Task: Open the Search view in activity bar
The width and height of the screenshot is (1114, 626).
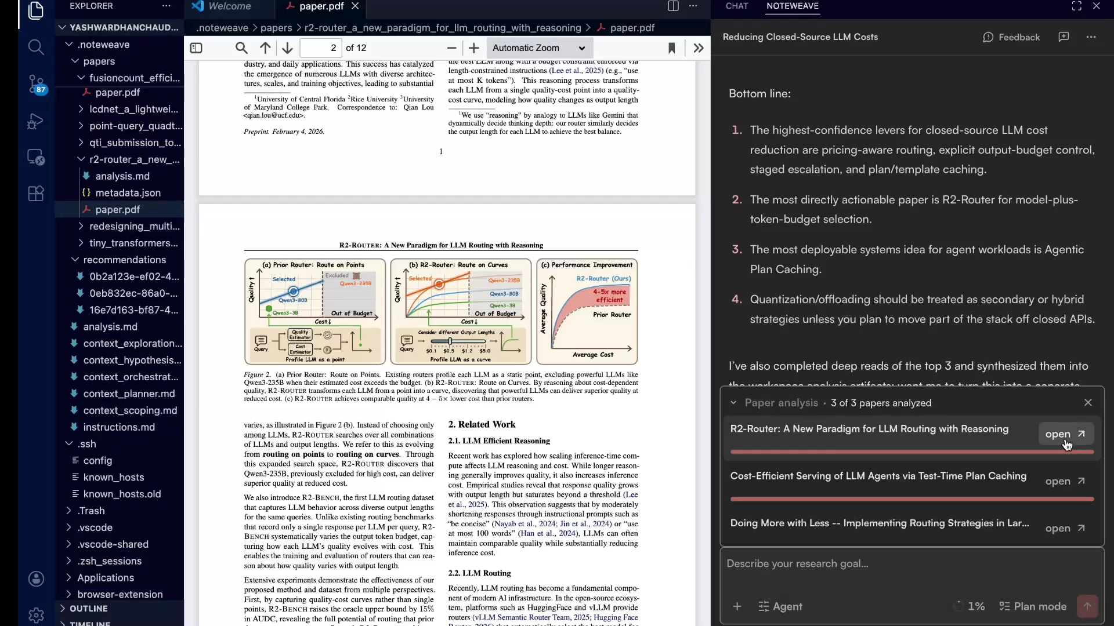Action: [36, 47]
